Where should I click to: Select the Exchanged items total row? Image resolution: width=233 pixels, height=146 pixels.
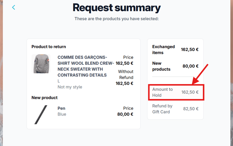click(x=175, y=49)
